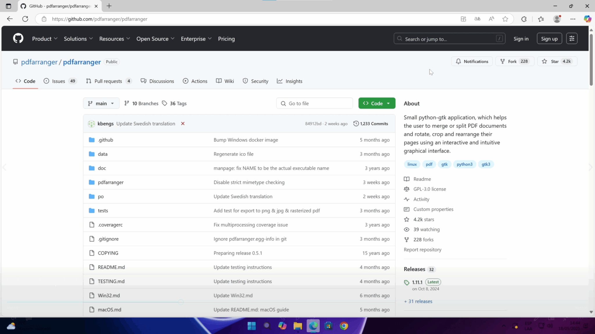
Task: Open the 1,233 Commits history
Action: pos(371,124)
